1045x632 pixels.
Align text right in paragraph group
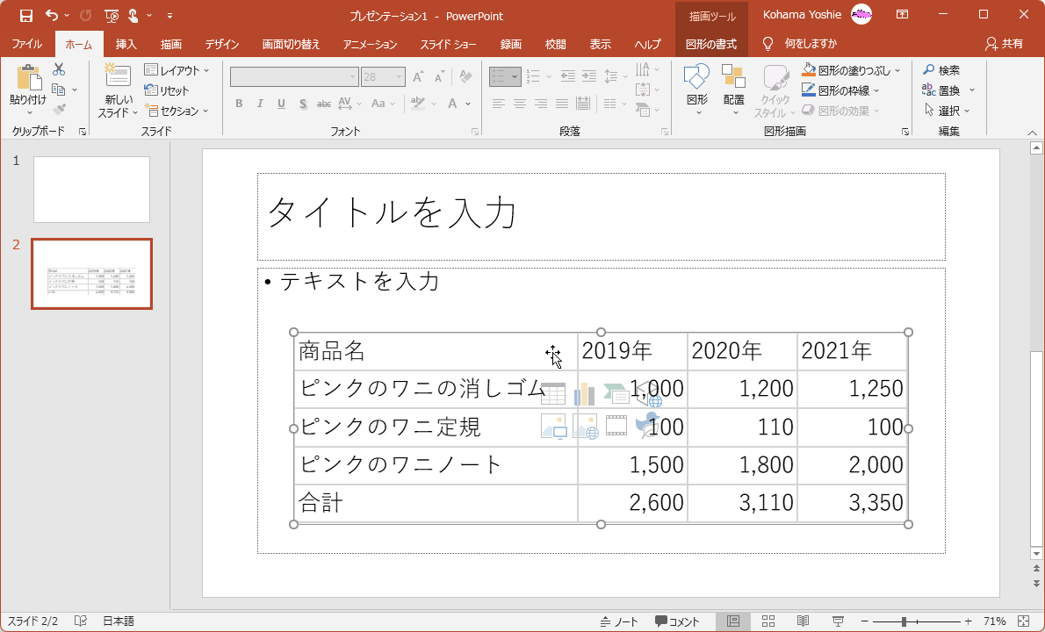(541, 104)
